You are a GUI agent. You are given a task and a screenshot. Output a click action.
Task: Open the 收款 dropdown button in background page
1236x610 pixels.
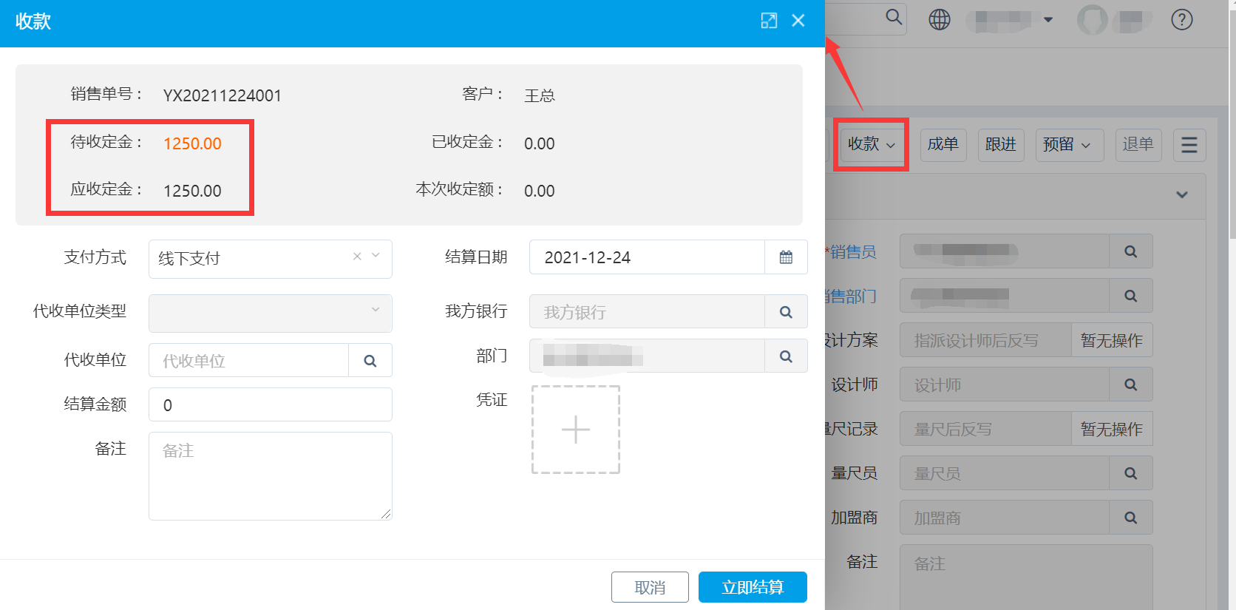pos(871,144)
